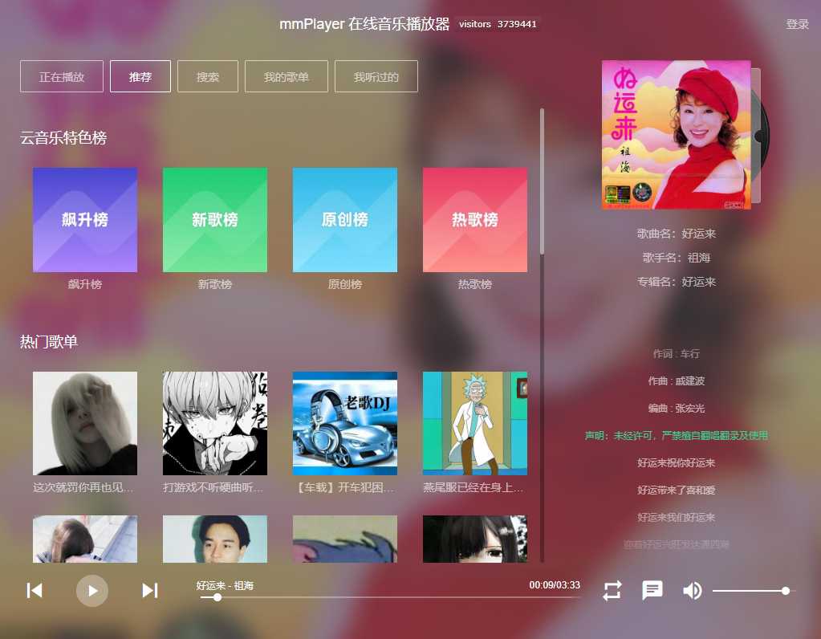This screenshot has height=639, width=821.
Task: Select the 推荐 tab
Action: coord(140,76)
